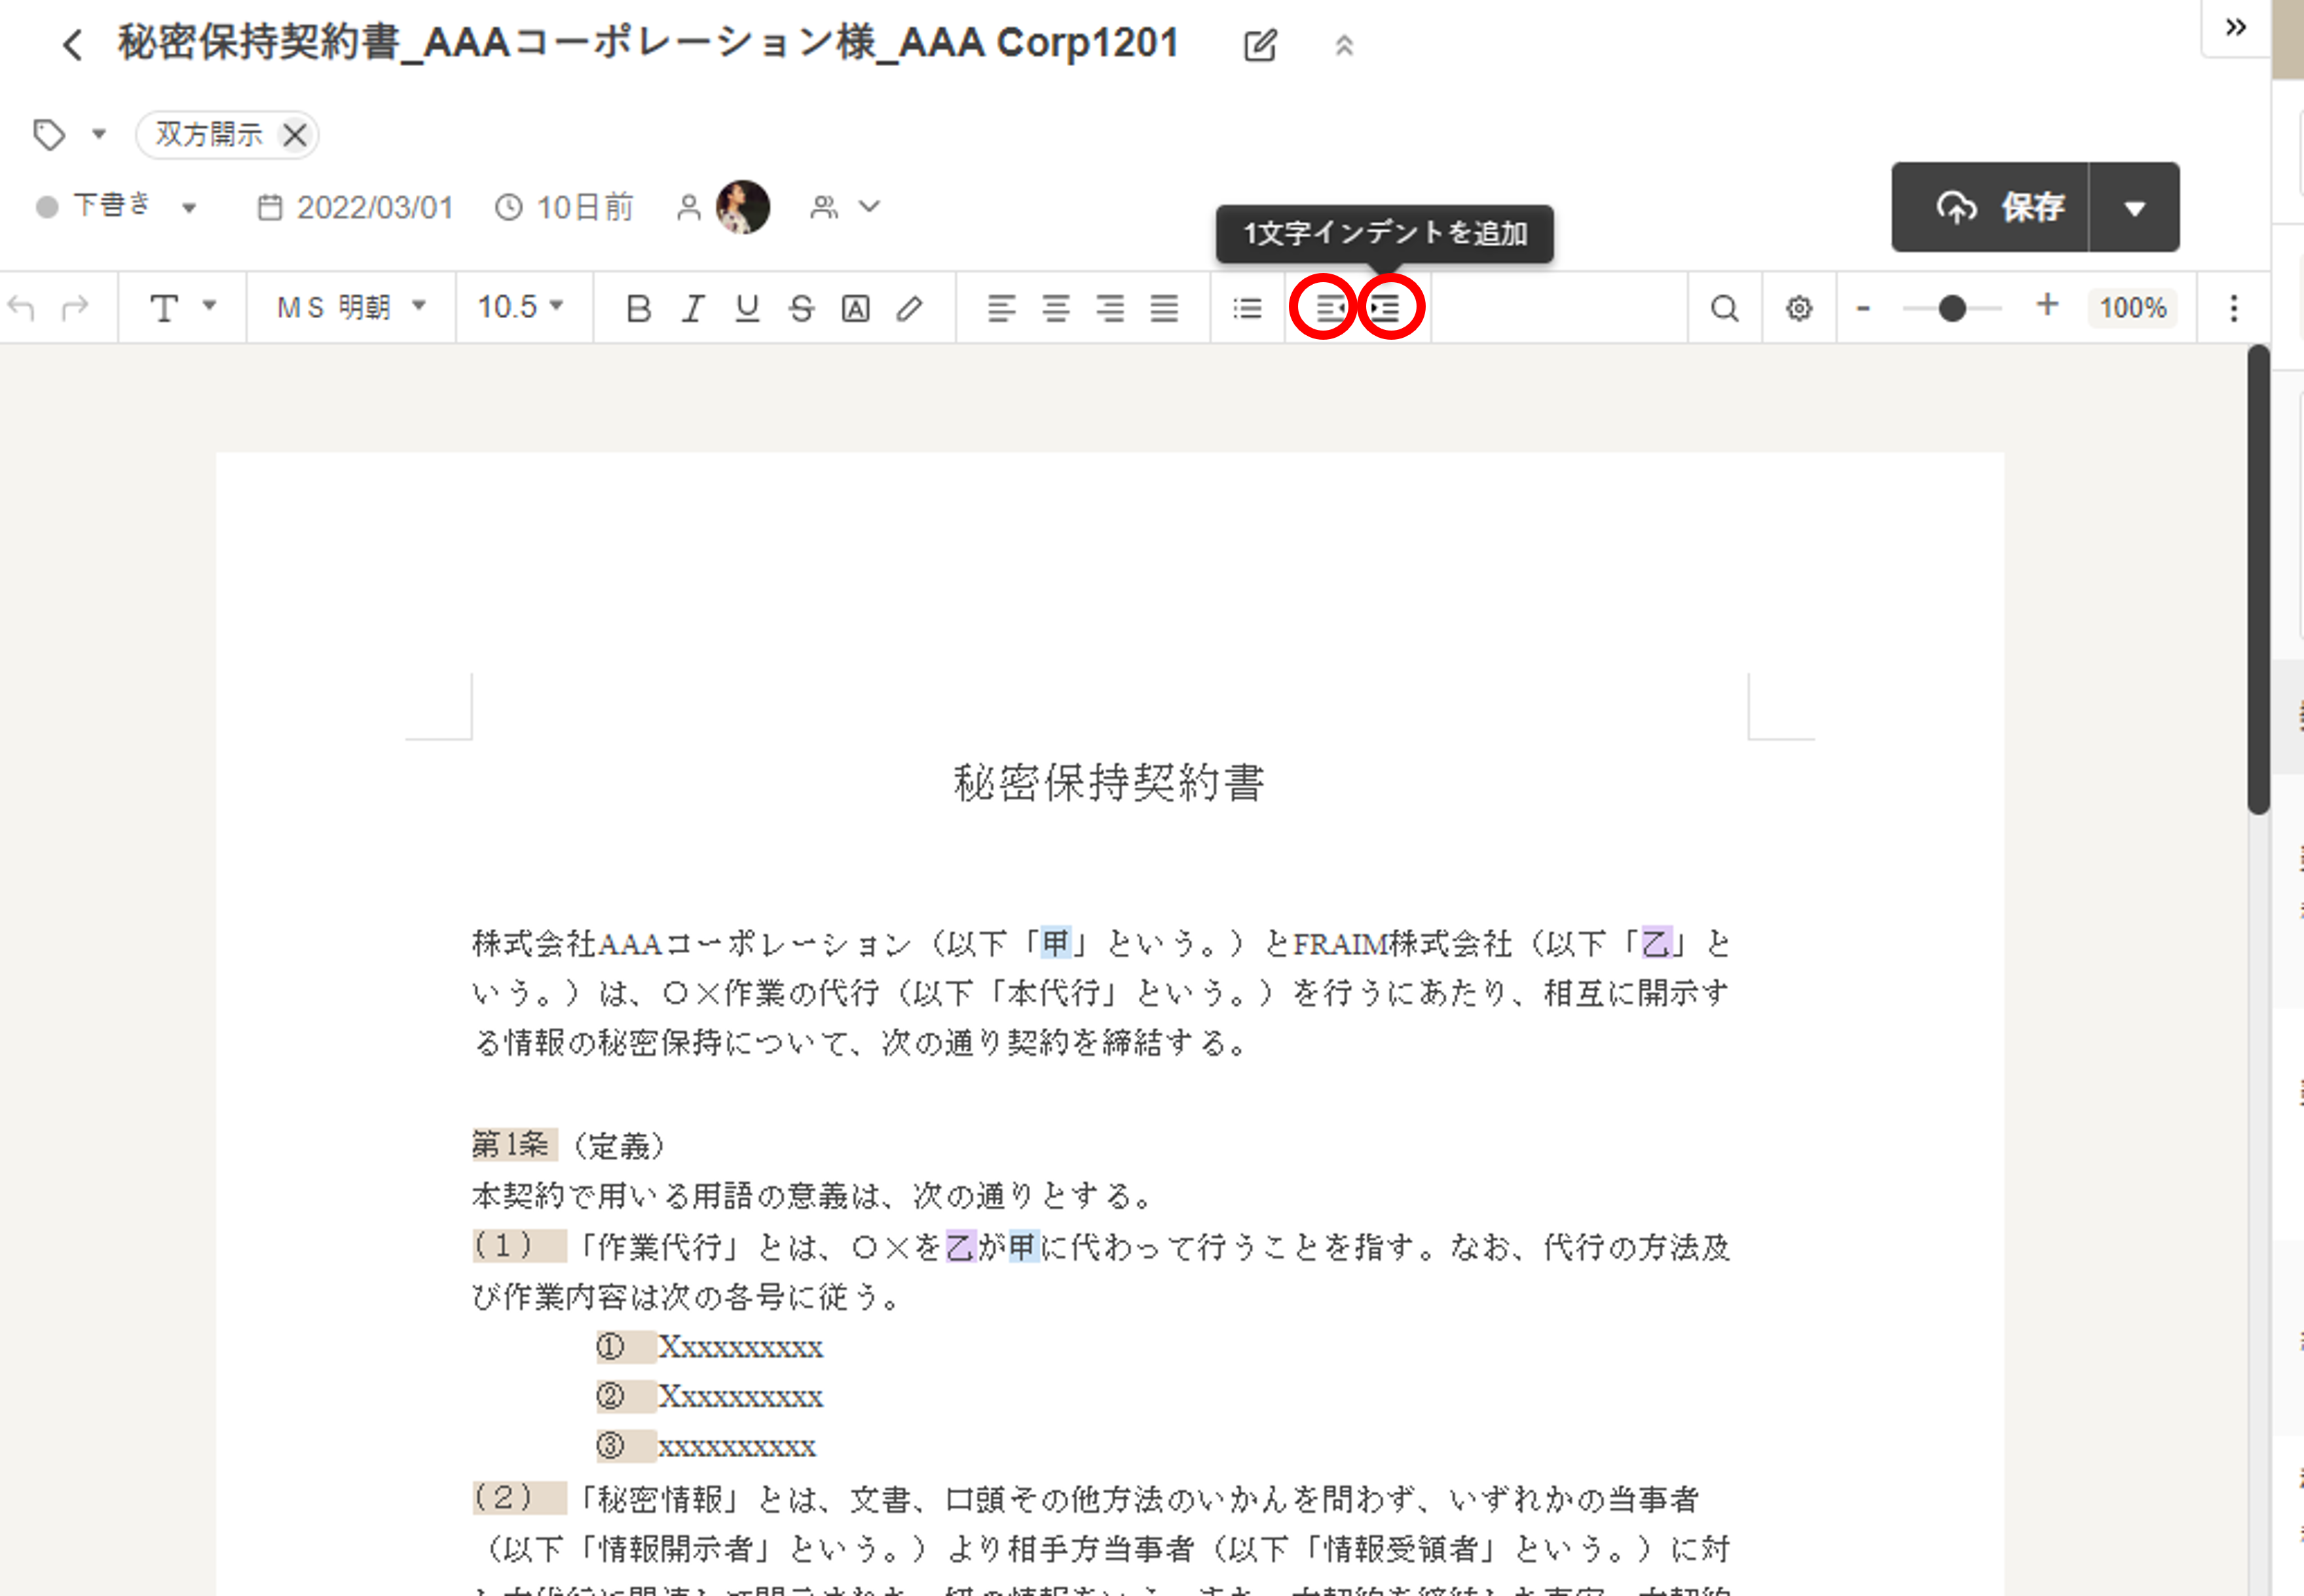Click the 保存 save button
The image size is (2304, 1596).
[x=1996, y=208]
